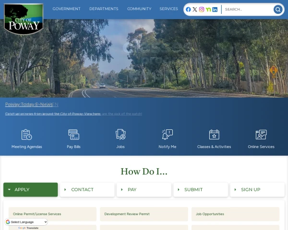Switch to the Sign Up tab
This screenshot has height=230, width=288.
click(x=257, y=190)
